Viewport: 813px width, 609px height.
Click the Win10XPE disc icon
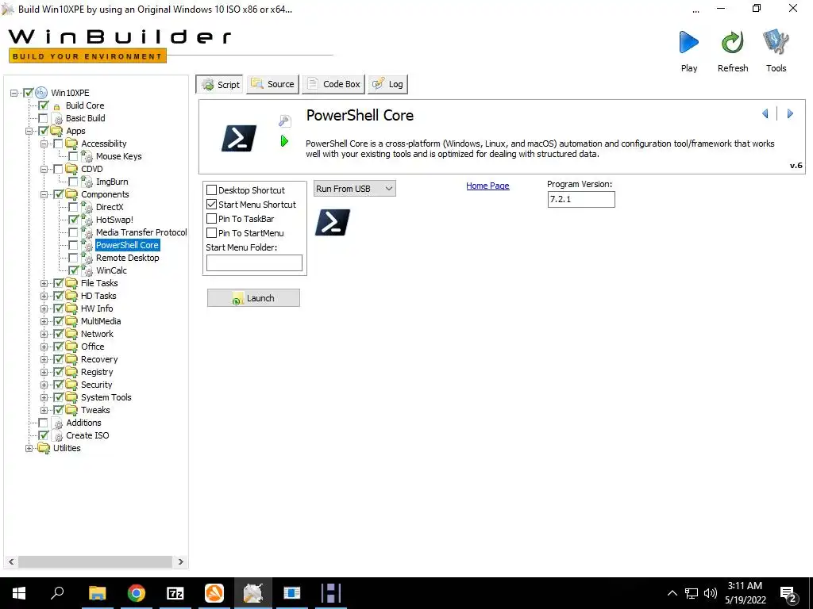(x=41, y=93)
